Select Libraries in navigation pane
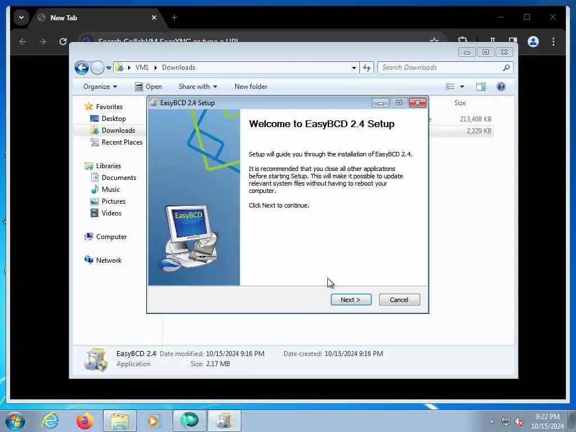576x432 pixels. click(x=109, y=166)
